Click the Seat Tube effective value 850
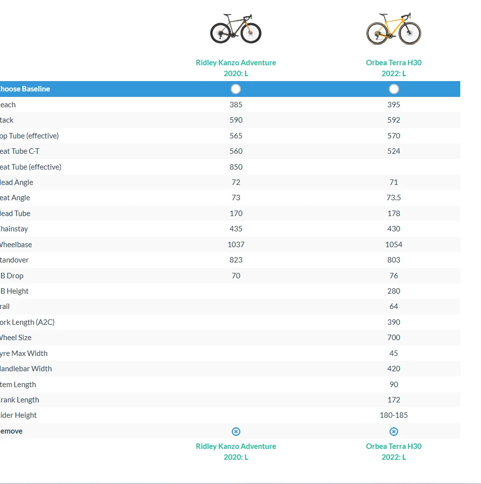 [236, 167]
